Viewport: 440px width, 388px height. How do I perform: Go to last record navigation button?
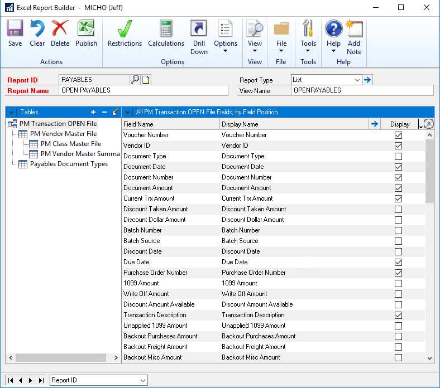(x=41, y=380)
